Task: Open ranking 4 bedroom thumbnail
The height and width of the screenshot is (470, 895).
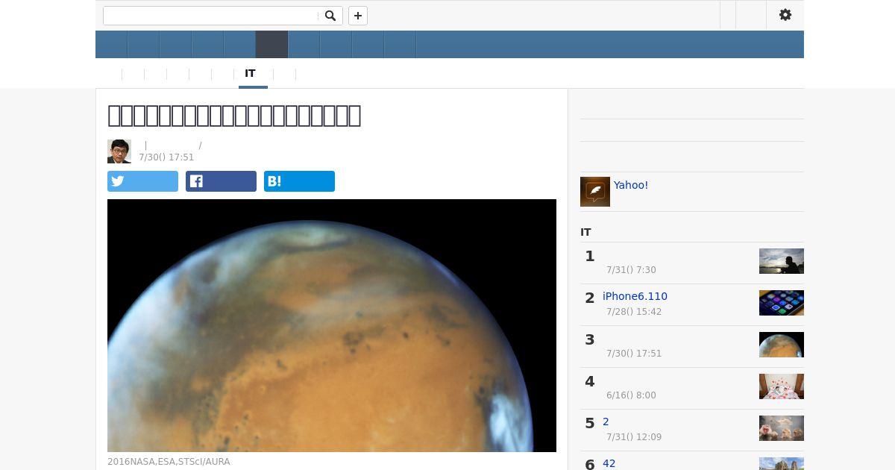Action: (x=782, y=386)
